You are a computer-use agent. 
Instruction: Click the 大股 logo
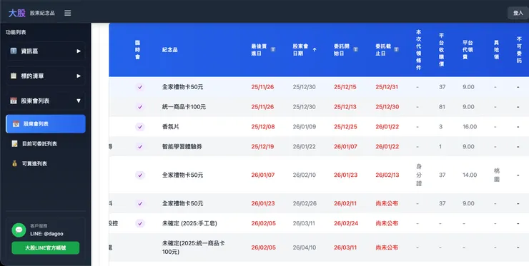point(17,13)
